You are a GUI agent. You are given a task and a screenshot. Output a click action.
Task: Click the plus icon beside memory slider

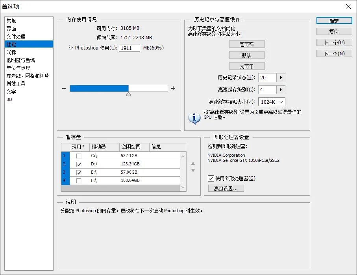point(173,88)
